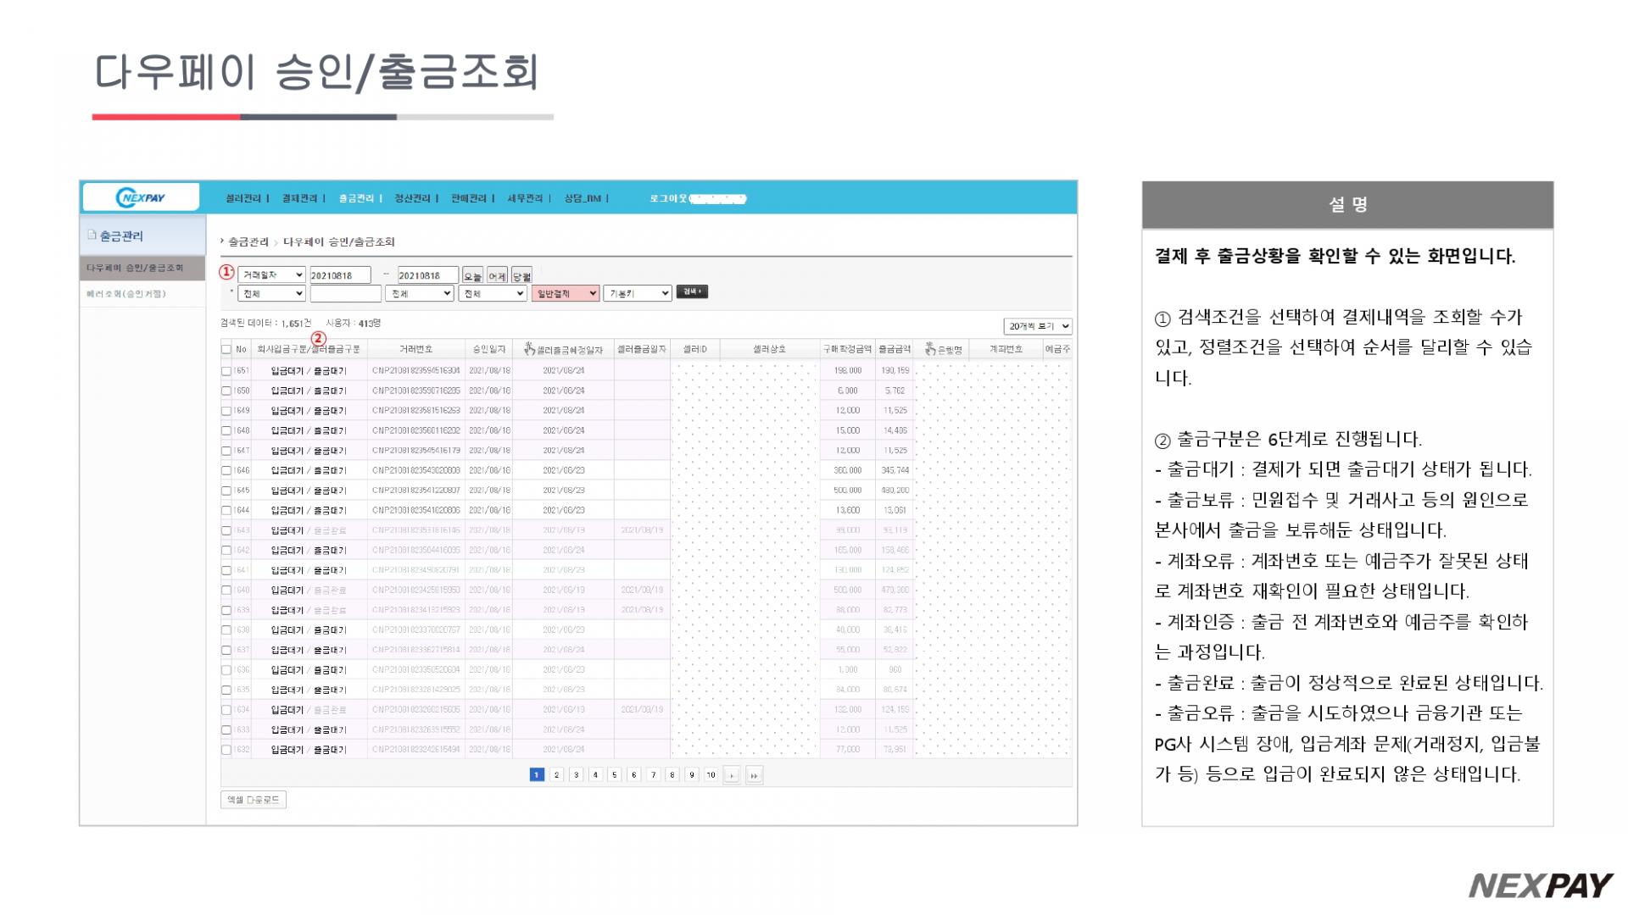Click current page 1 in pagination
The image size is (1628, 915).
pos(537,774)
